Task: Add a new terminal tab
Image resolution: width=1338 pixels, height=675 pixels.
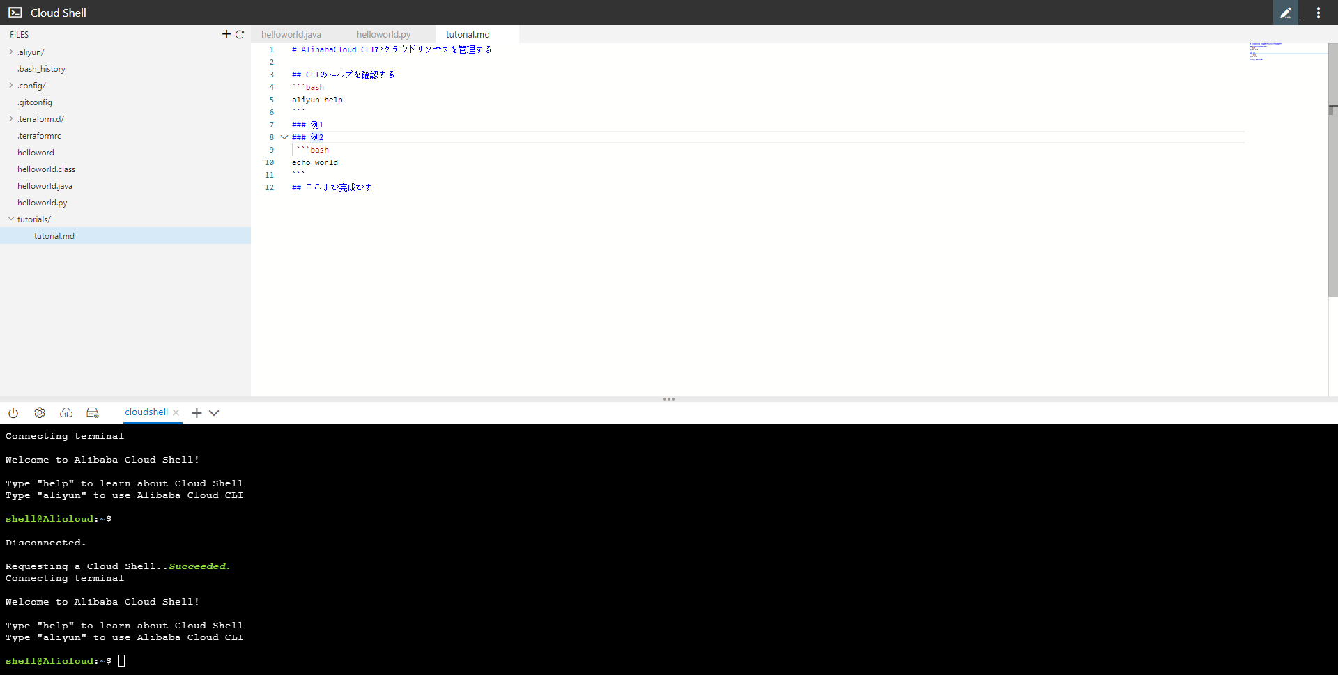Action: tap(197, 413)
